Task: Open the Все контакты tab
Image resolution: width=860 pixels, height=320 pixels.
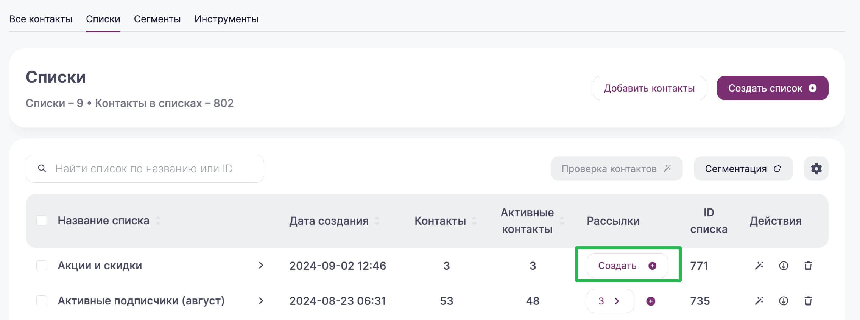Action: [41, 19]
